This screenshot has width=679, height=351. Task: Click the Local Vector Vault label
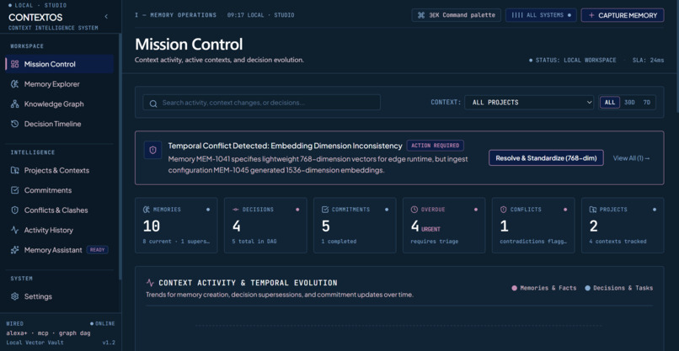tap(35, 343)
